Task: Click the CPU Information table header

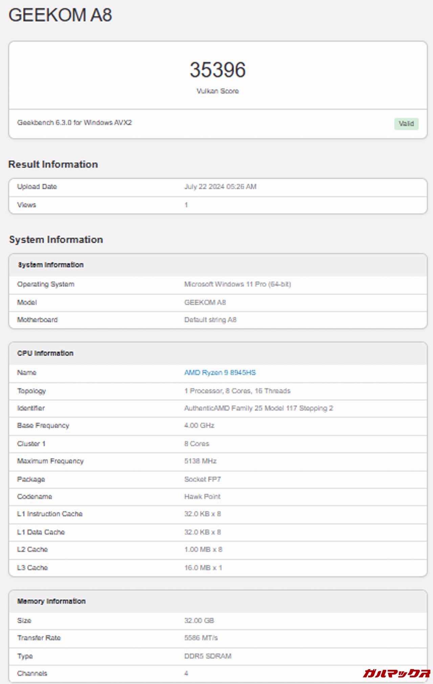Action: click(45, 353)
